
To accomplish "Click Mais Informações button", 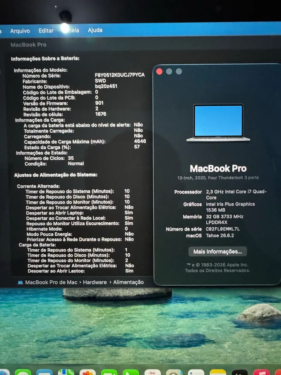I will point(217,251).
